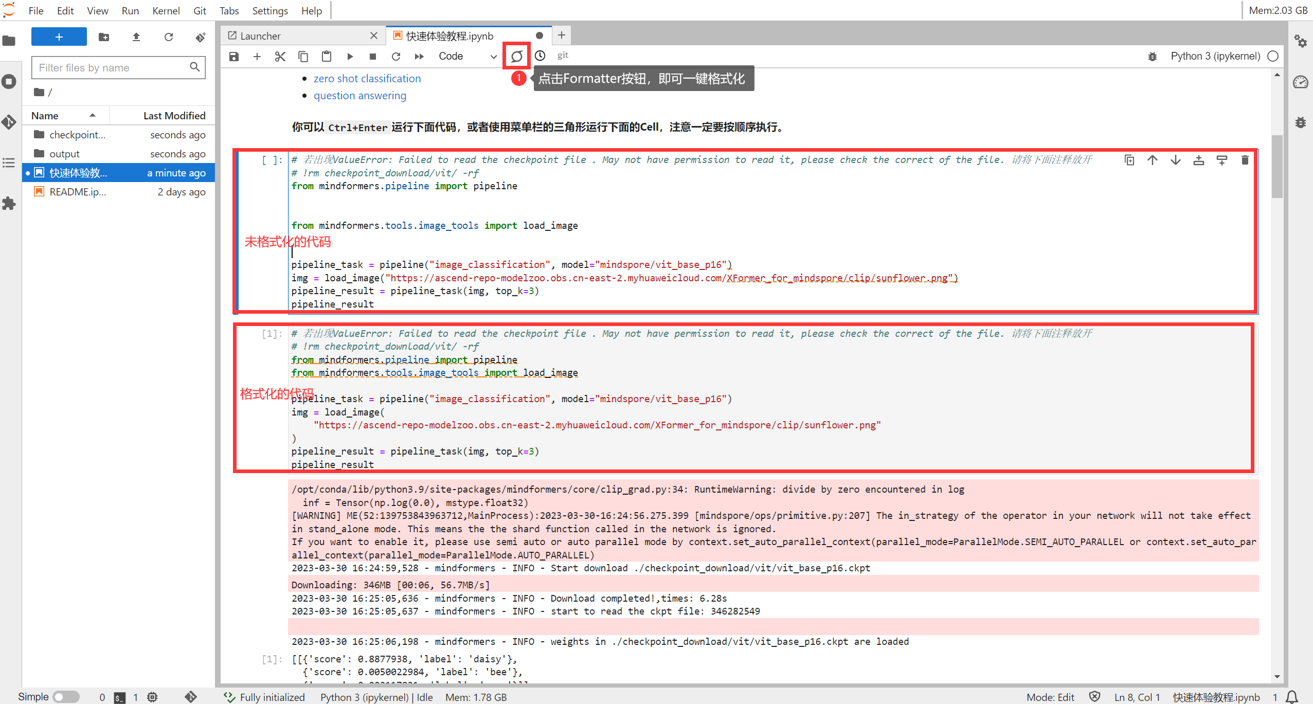Save the notebook with the disk icon

[234, 56]
